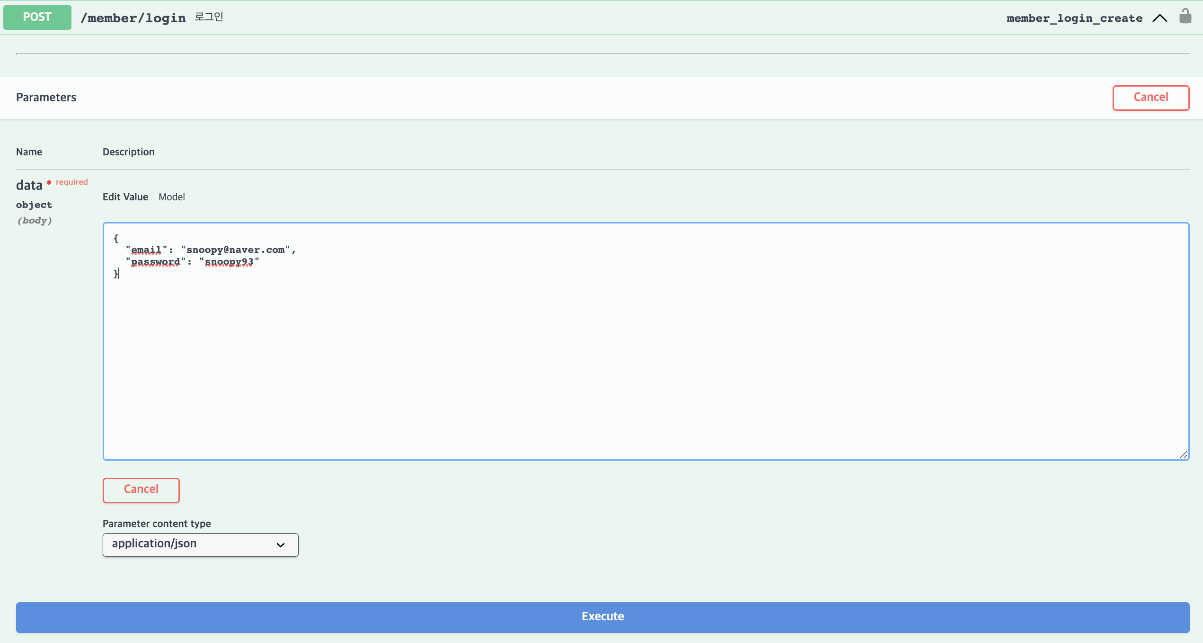Viewport: 1203px width, 643px height.
Task: Click the 로그인 summary text
Action: pyautogui.click(x=209, y=17)
